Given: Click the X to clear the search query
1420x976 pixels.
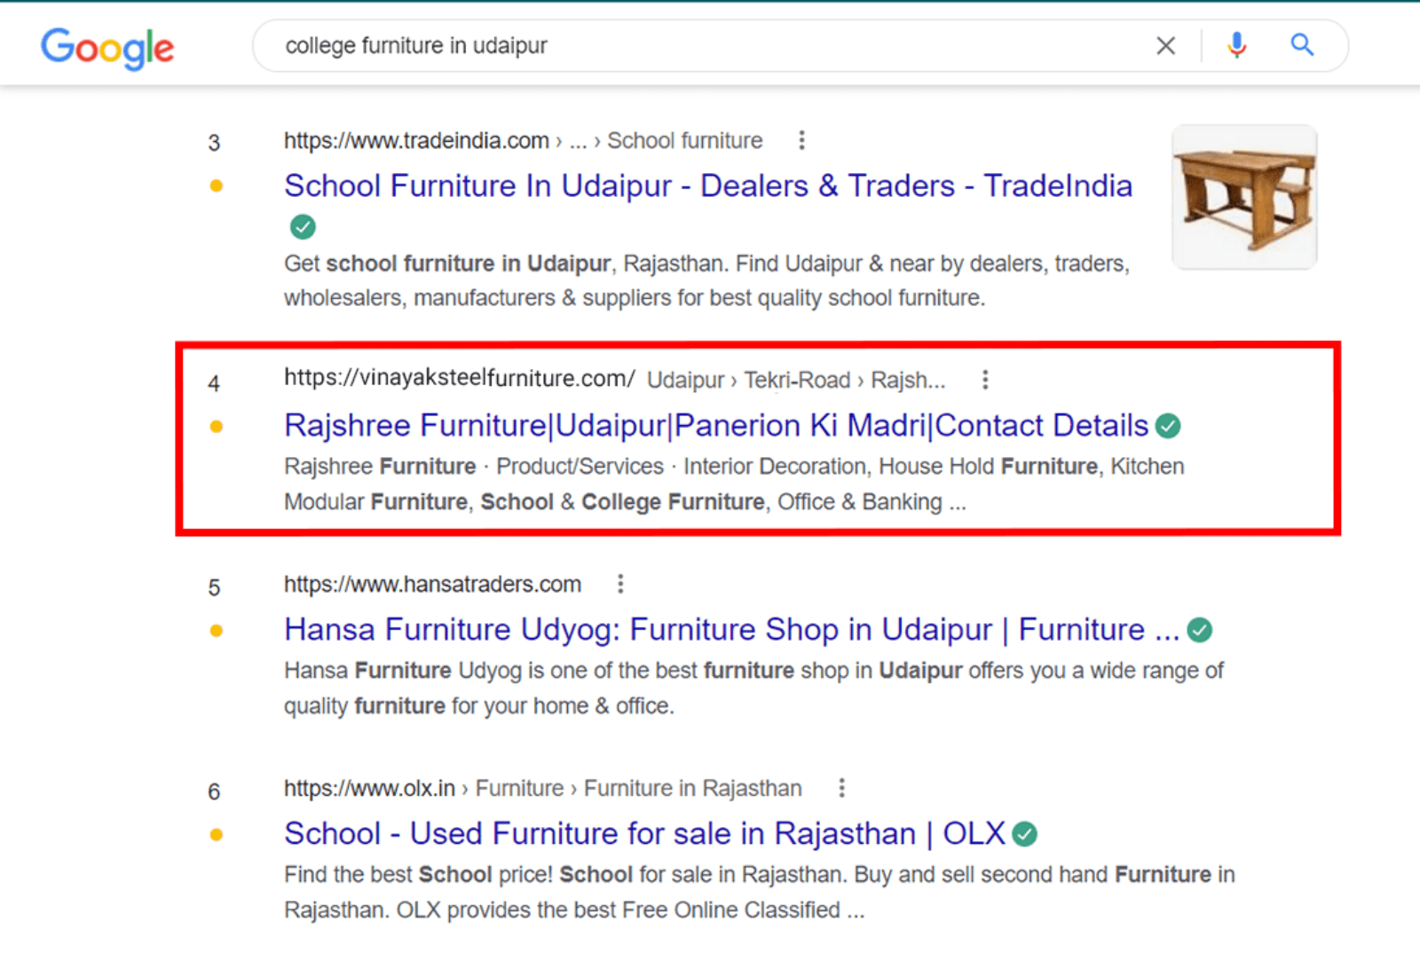Looking at the screenshot, I should click(1164, 44).
